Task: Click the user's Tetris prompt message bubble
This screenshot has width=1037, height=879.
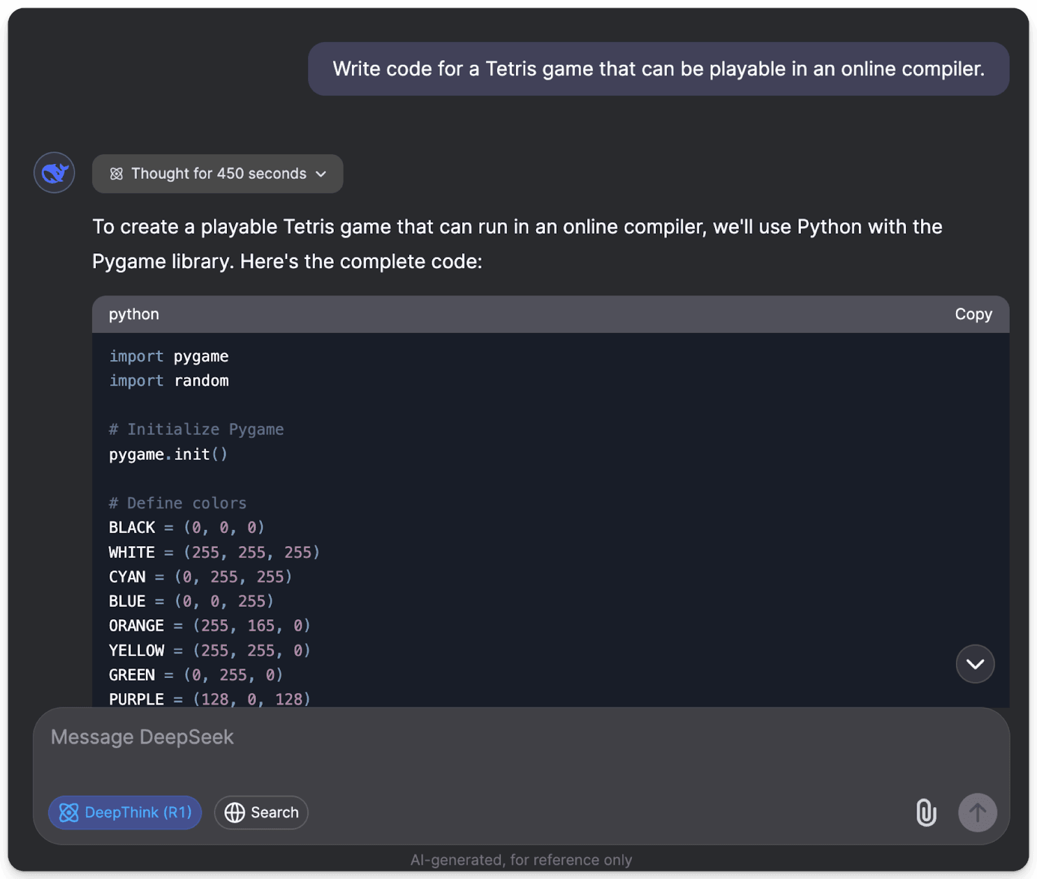Action: click(658, 69)
